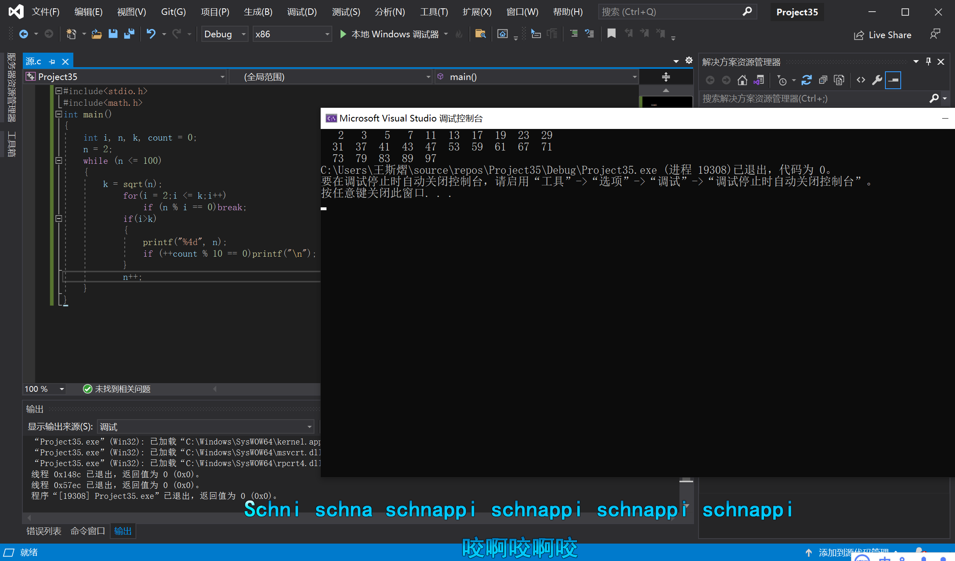Switch to the 错误列表 tab
Screen dimensions: 955x561
click(44, 531)
